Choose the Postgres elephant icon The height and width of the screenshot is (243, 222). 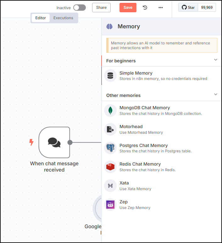(x=110, y=148)
